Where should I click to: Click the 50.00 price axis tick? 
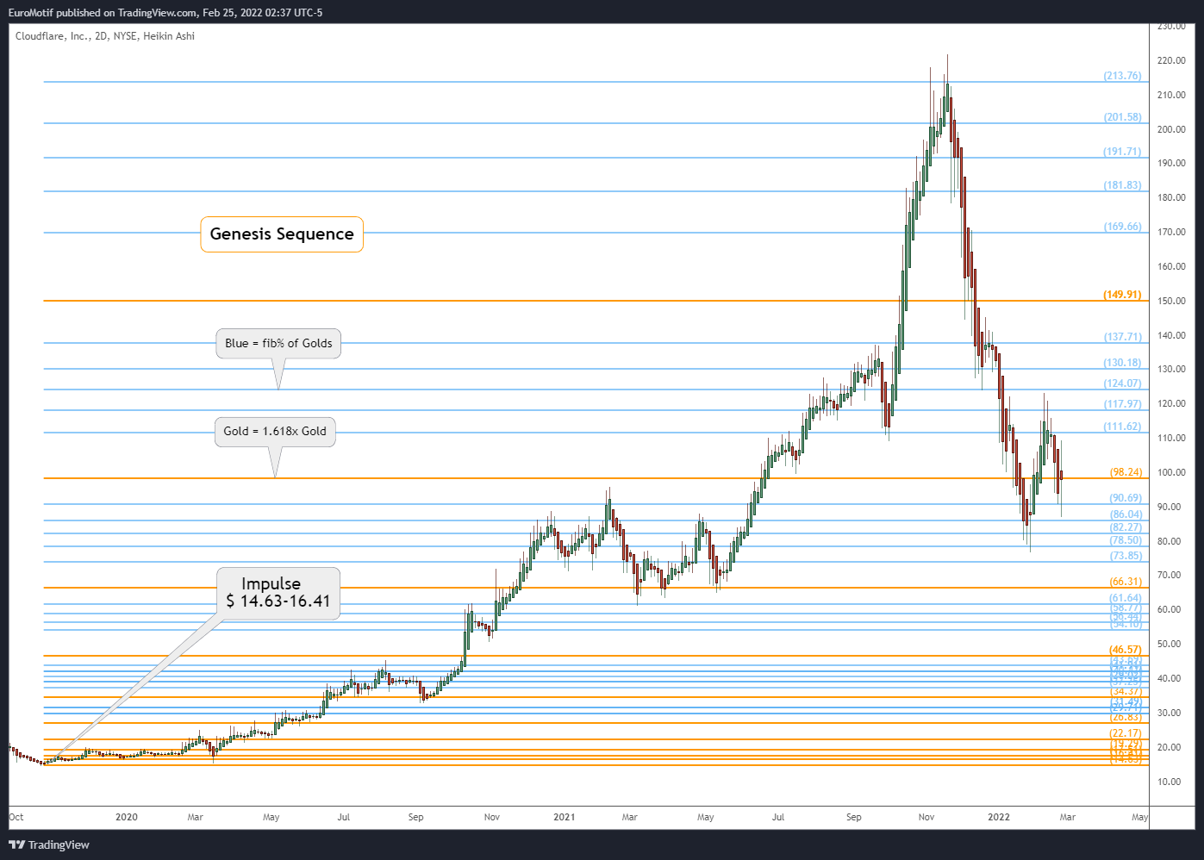pyautogui.click(x=1169, y=644)
